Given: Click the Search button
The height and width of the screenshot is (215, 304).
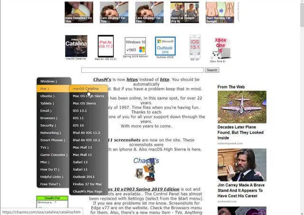Looking at the screenshot, I should [212, 70].
